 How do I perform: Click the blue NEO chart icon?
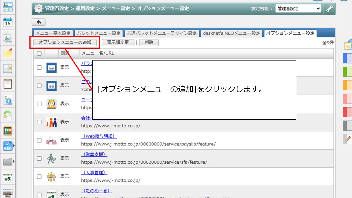[8, 146]
